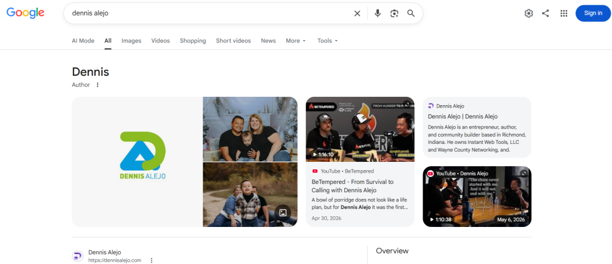This screenshot has height=264, width=612.
Task: Play the BeTempered video with the 1:16:10 badge
Action: [x=360, y=129]
